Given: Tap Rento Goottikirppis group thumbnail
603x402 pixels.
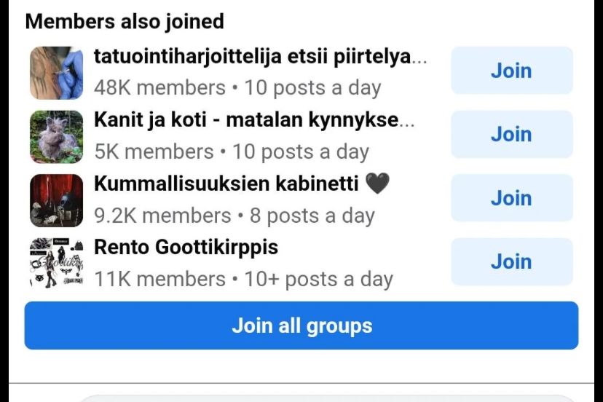Looking at the screenshot, I should point(56,264).
